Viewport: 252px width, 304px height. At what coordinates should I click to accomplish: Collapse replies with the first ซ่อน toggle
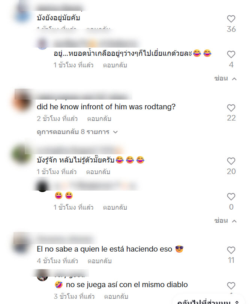click(225, 79)
